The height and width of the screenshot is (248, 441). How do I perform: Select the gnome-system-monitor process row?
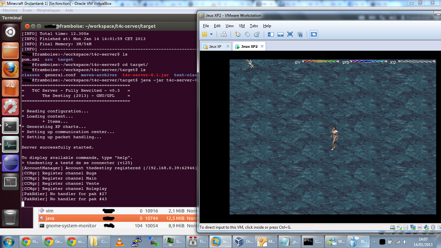(x=118, y=226)
